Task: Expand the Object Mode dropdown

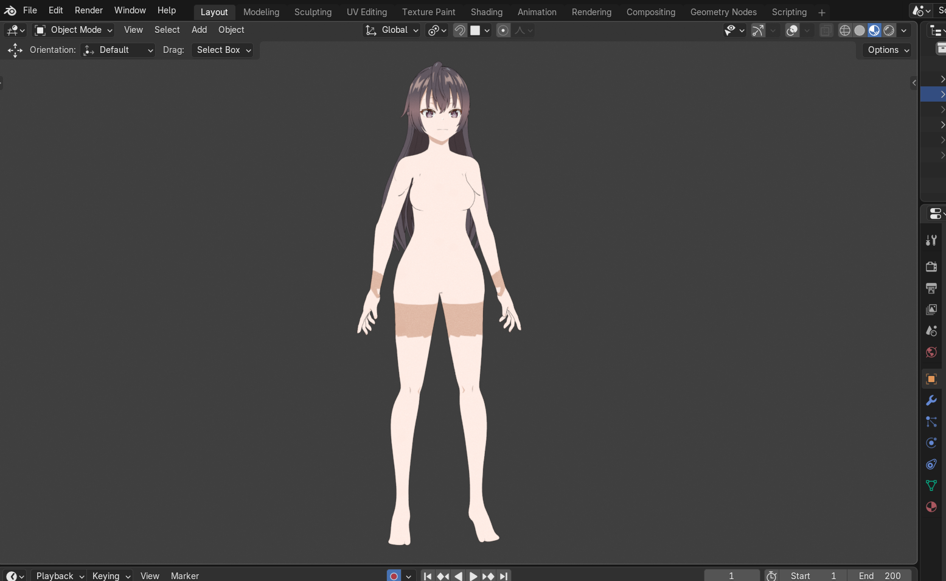Action: point(74,30)
